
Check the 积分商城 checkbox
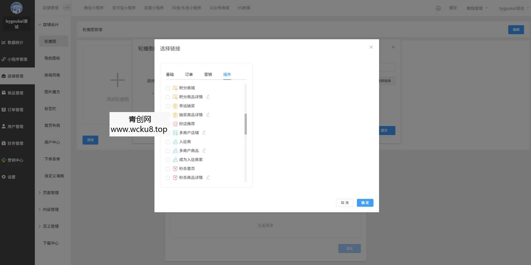click(168, 88)
